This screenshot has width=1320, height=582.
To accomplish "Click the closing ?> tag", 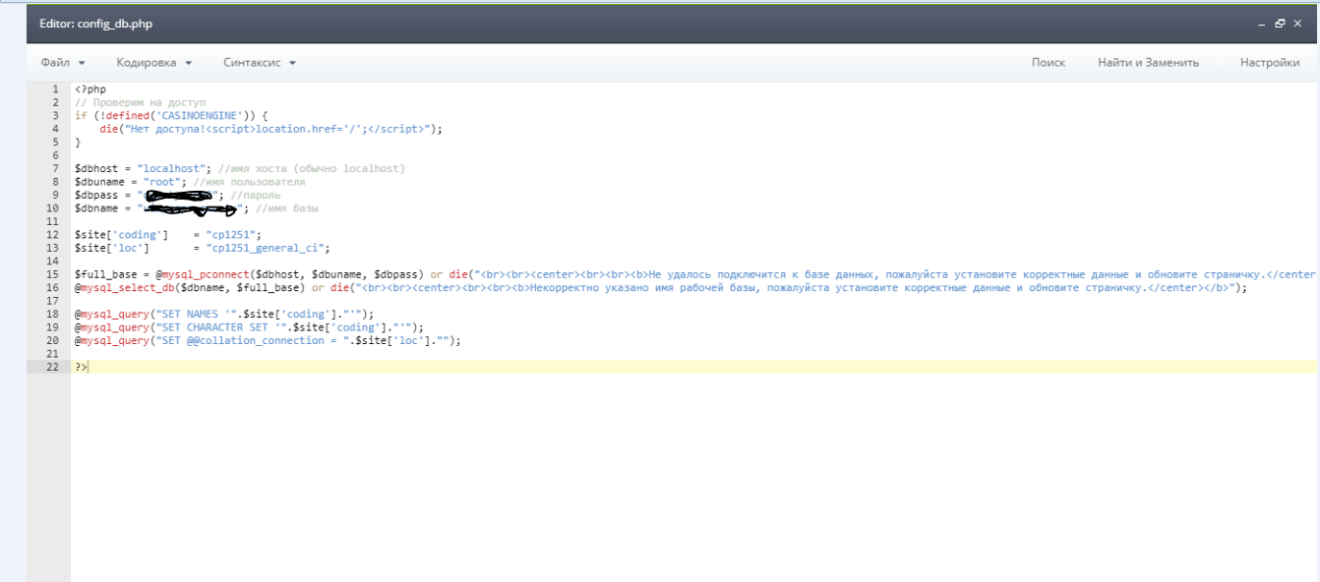I will (x=81, y=367).
